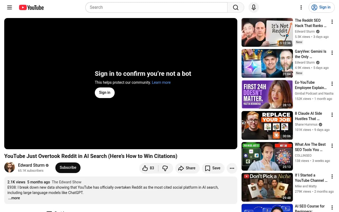This screenshot has height=212, width=339.
Task: Open options menu for What Are The Best SEO Tools
Action: 332,146
